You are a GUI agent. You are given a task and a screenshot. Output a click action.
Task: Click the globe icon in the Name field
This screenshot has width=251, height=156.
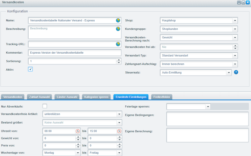pyautogui.click(x=118, y=20)
